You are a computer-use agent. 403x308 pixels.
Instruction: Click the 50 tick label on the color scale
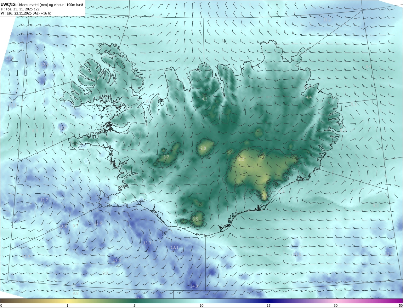pos(400,305)
